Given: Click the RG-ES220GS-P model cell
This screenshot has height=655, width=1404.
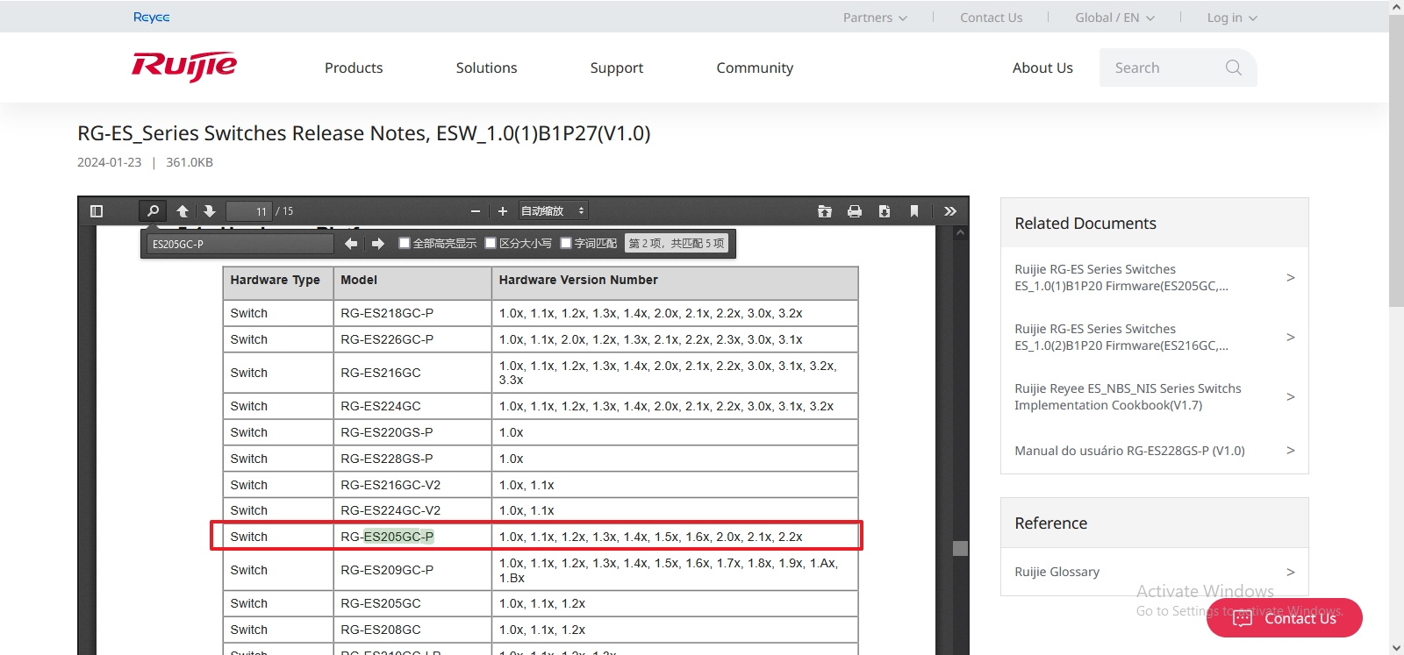Looking at the screenshot, I should [x=412, y=432].
